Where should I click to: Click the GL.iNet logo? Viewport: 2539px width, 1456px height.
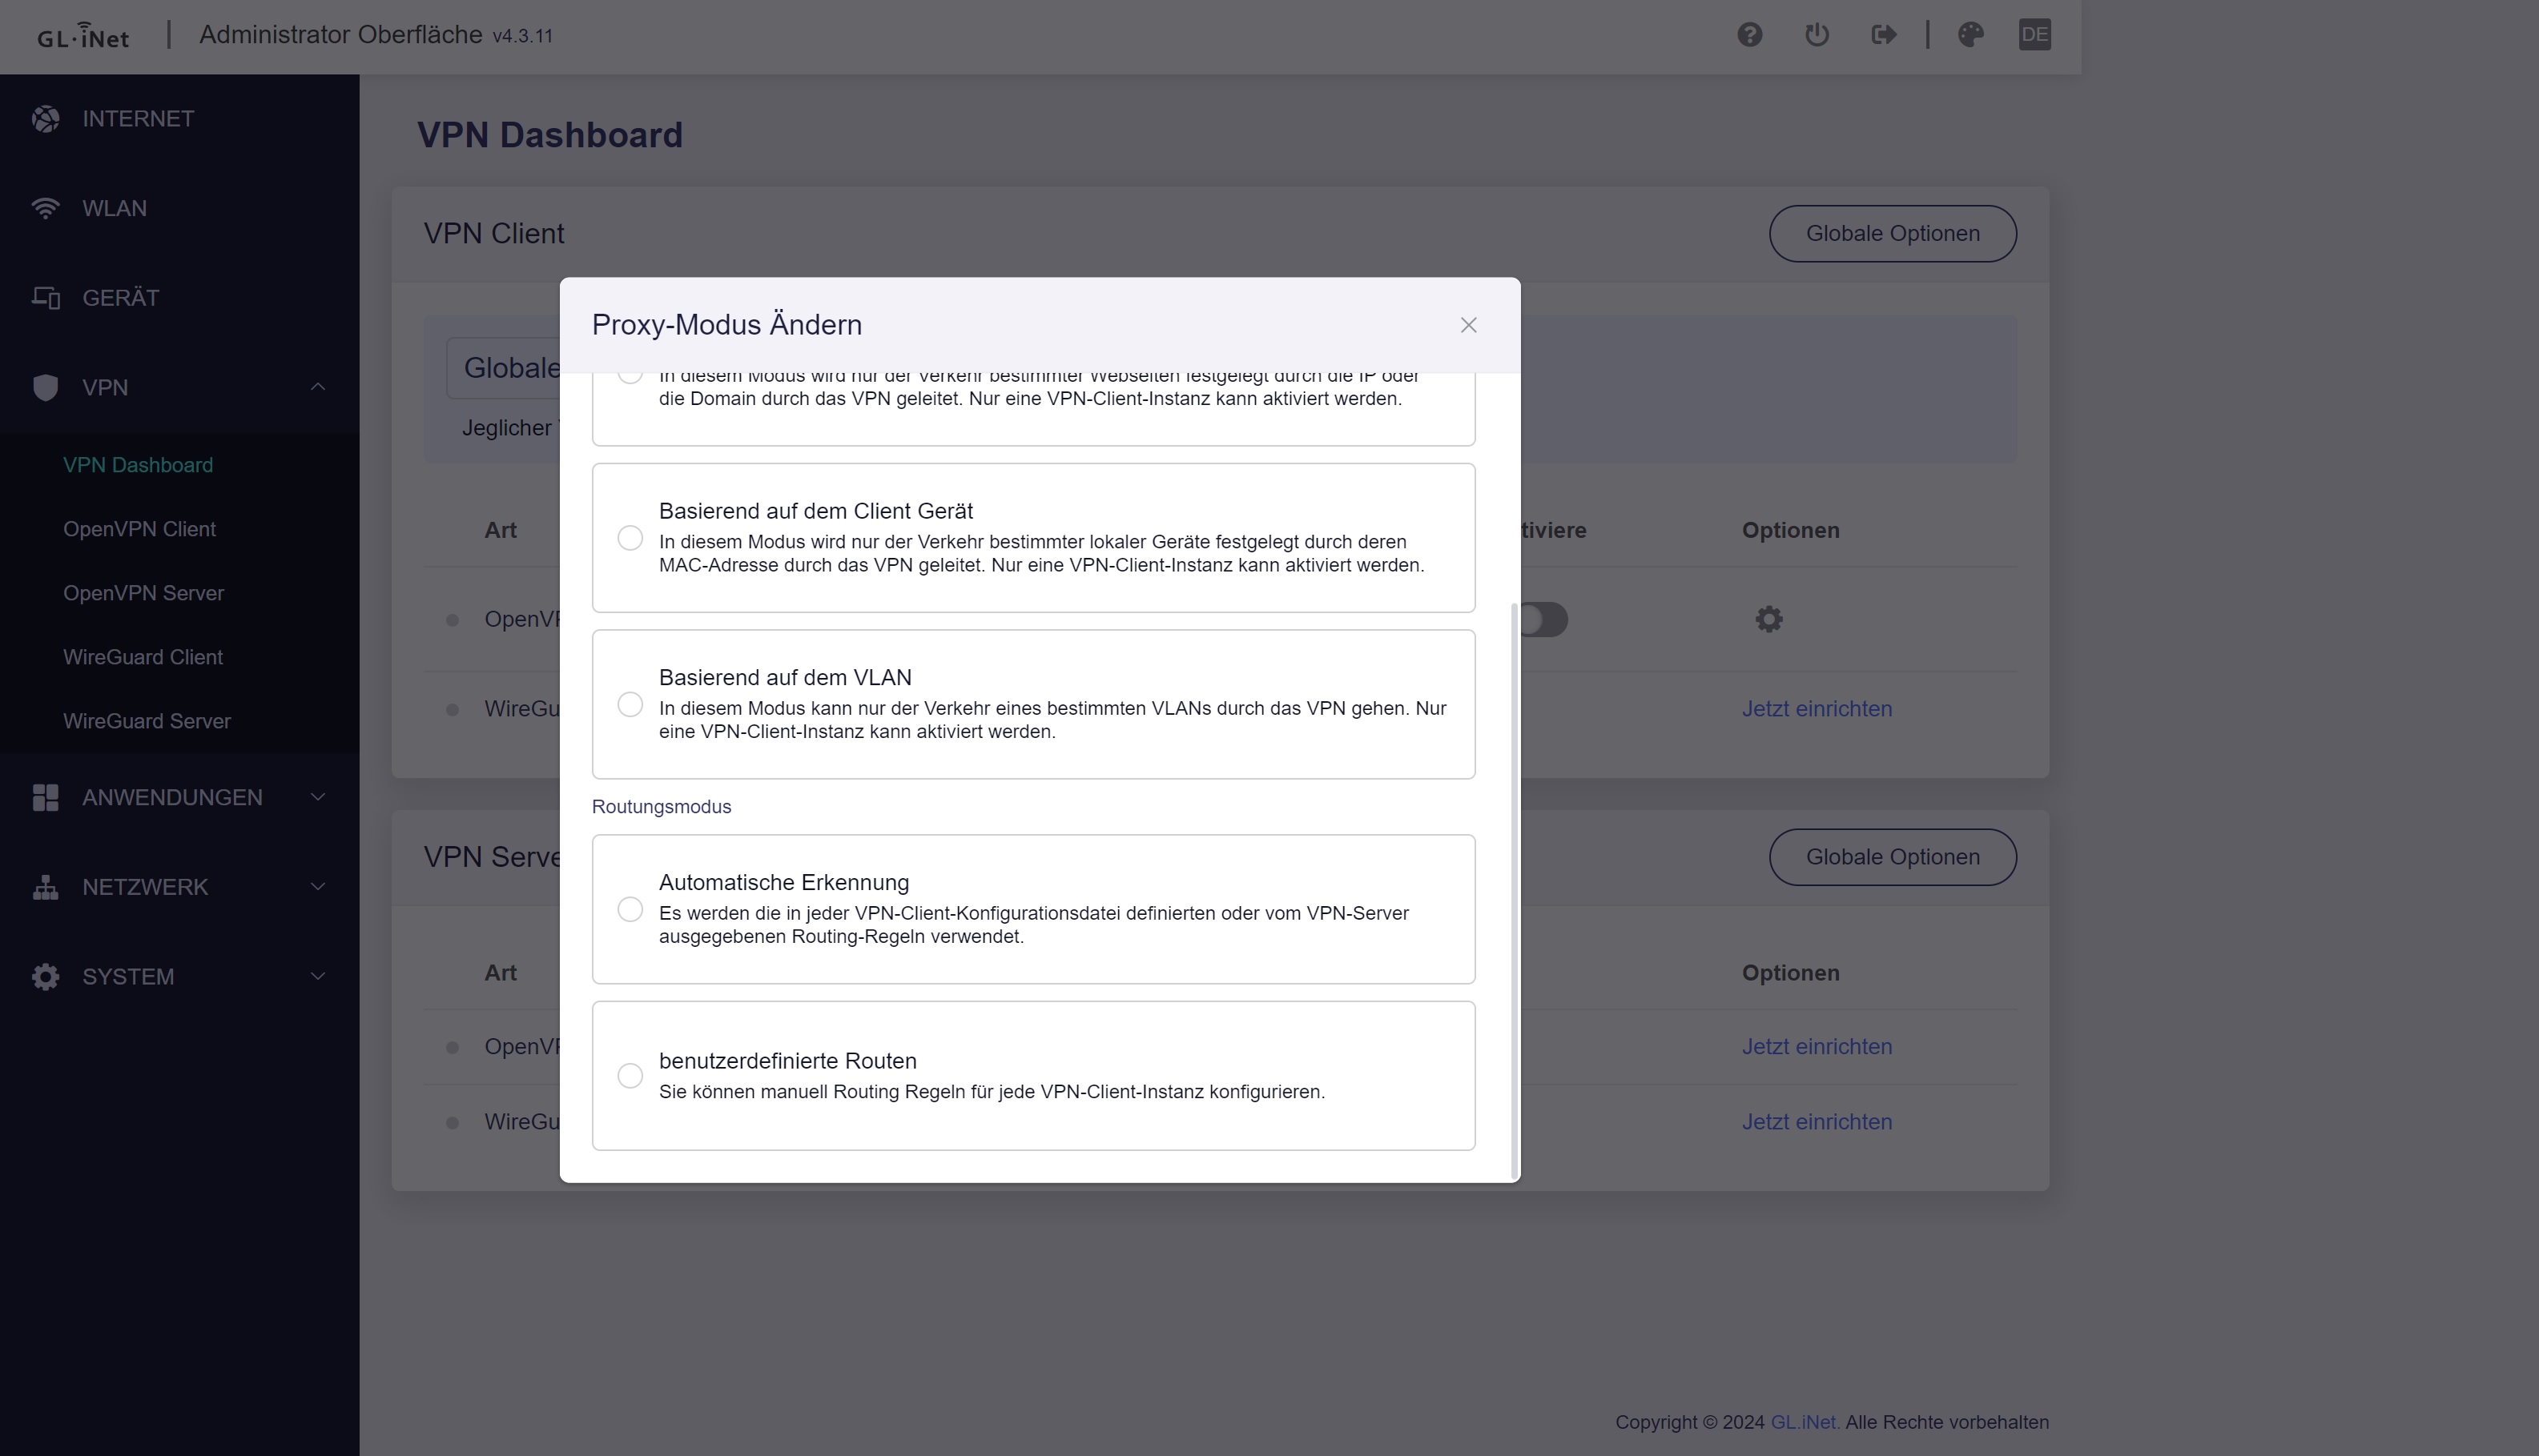point(83,36)
